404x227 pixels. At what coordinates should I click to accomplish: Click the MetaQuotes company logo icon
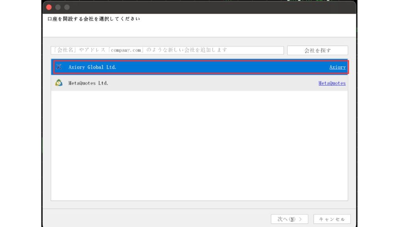click(x=59, y=83)
